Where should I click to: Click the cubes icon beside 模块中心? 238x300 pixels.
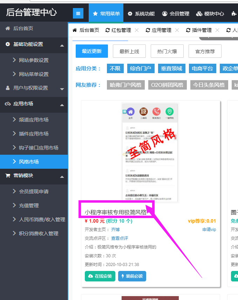coord(199,14)
